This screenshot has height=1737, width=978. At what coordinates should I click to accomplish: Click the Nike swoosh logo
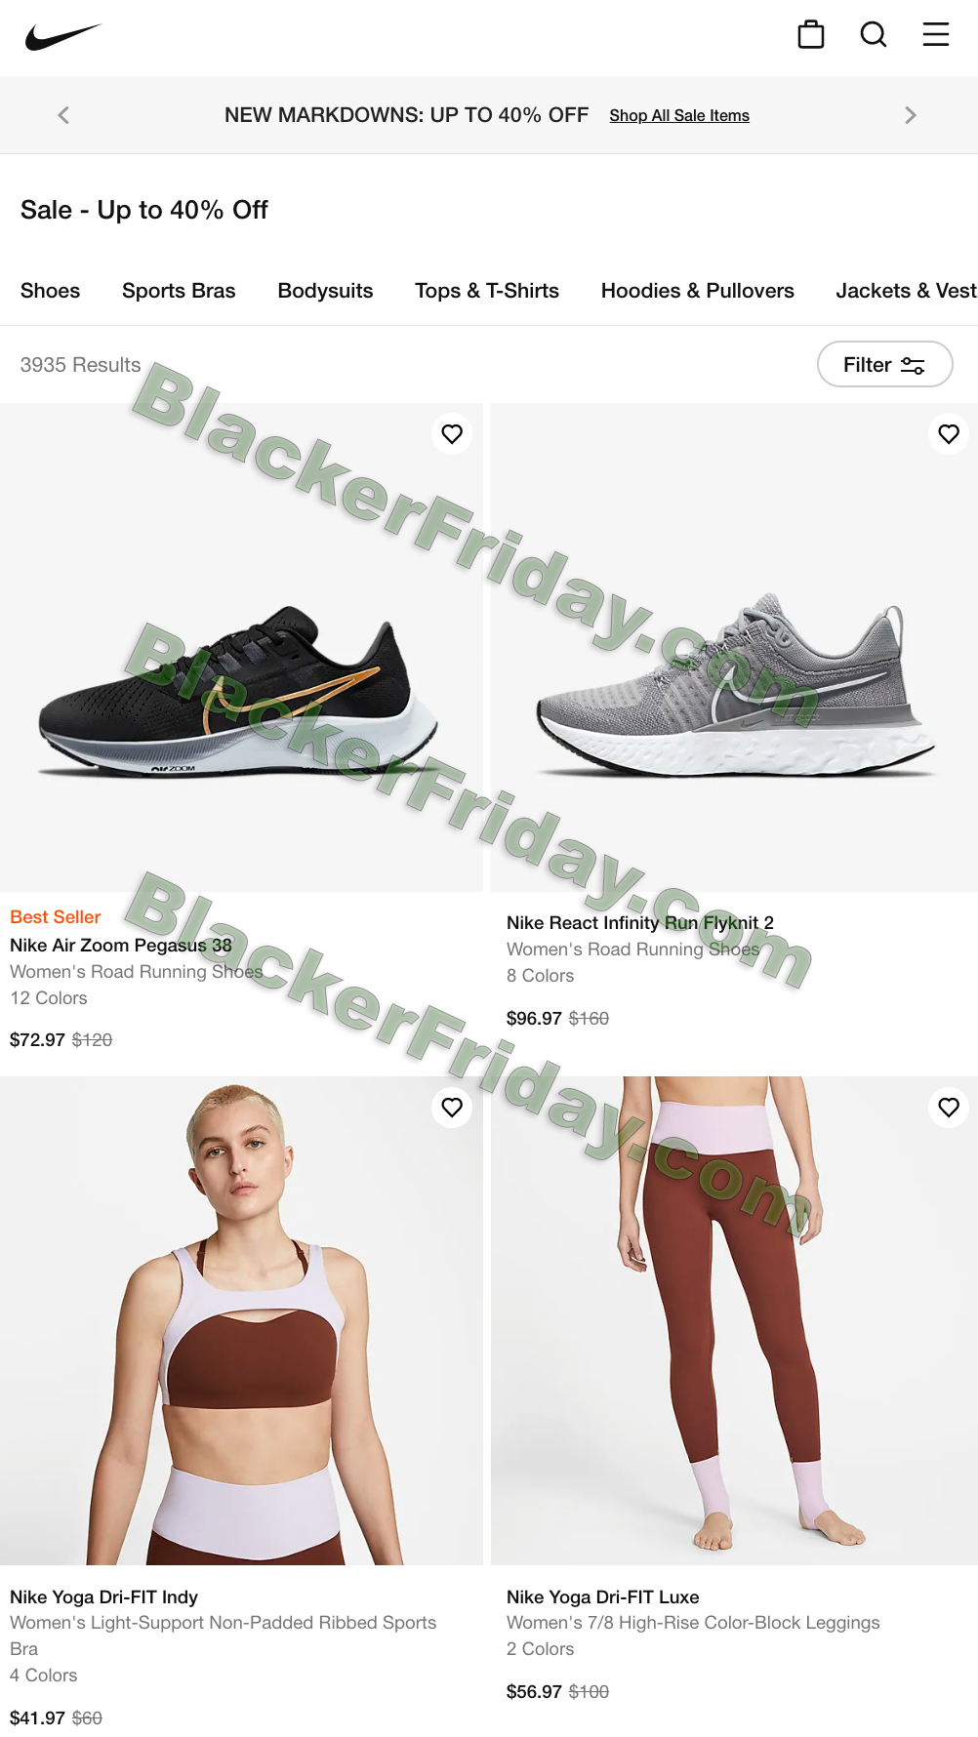click(x=63, y=37)
